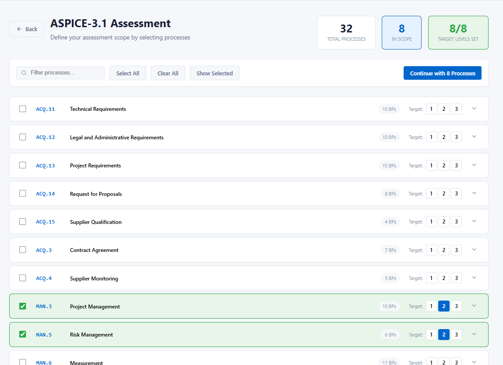Viewport: 503px width, 365px height.
Task: Click the Risk Management process name
Action: 91,334
